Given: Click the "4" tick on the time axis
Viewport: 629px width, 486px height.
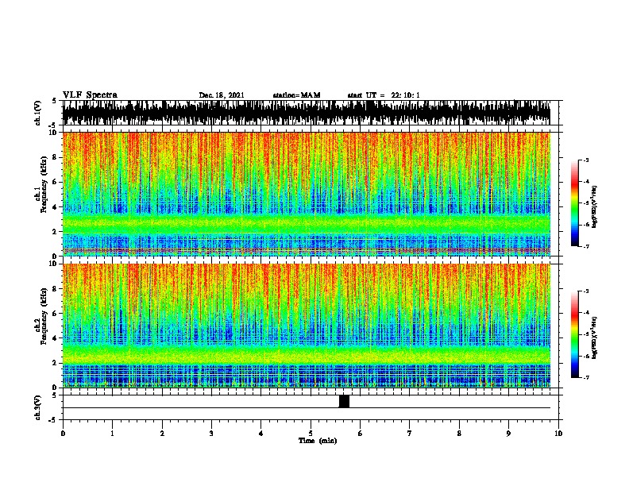Looking at the screenshot, I should [x=261, y=434].
